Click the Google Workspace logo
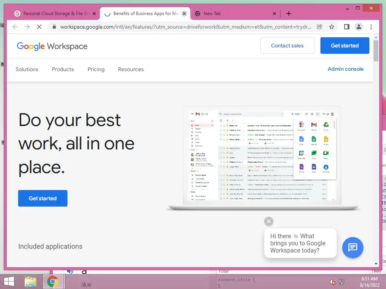 pyautogui.click(x=52, y=46)
